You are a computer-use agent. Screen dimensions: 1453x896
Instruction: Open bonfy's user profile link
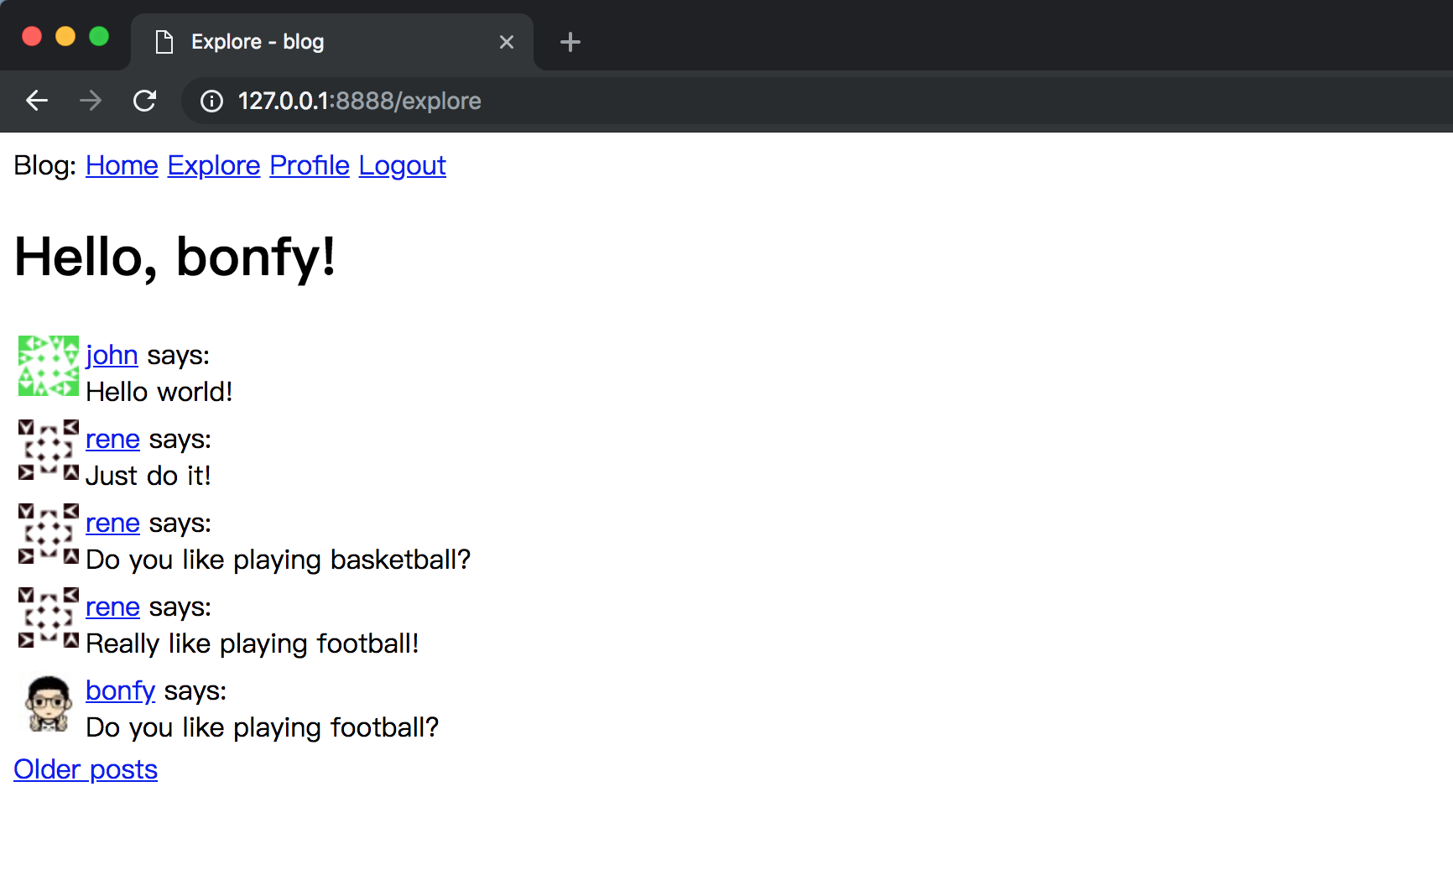coord(120,690)
